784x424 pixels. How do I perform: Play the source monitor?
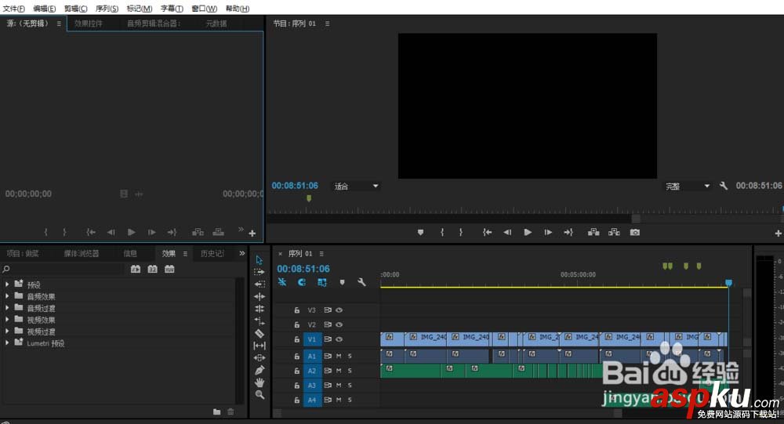(x=131, y=232)
